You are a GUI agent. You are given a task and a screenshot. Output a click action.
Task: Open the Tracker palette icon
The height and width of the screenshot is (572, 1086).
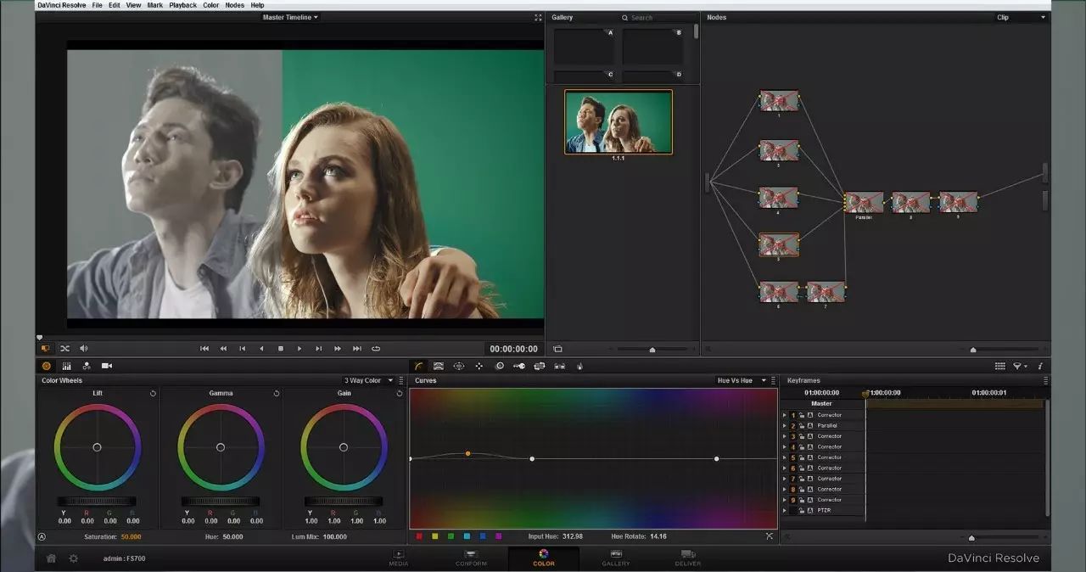[479, 366]
